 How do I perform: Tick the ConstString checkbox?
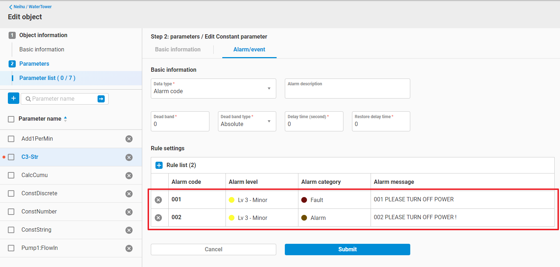(11, 230)
